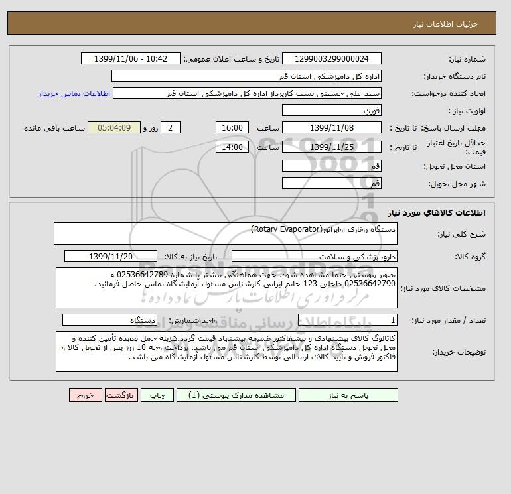Viewport: 511px width, 494px height.
Task: Click the استان محل تحویل label
Action: click(455, 166)
